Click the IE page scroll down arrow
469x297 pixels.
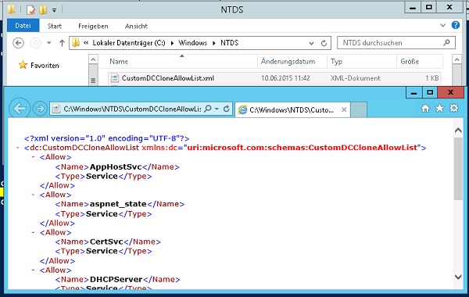(x=458, y=277)
